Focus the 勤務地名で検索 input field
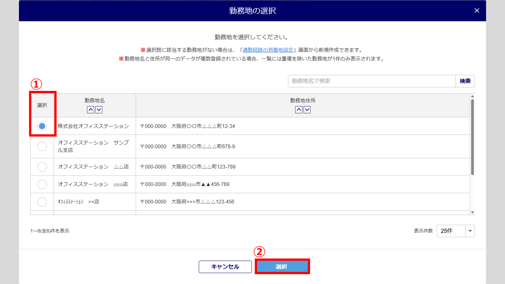The image size is (505, 284). (372, 81)
